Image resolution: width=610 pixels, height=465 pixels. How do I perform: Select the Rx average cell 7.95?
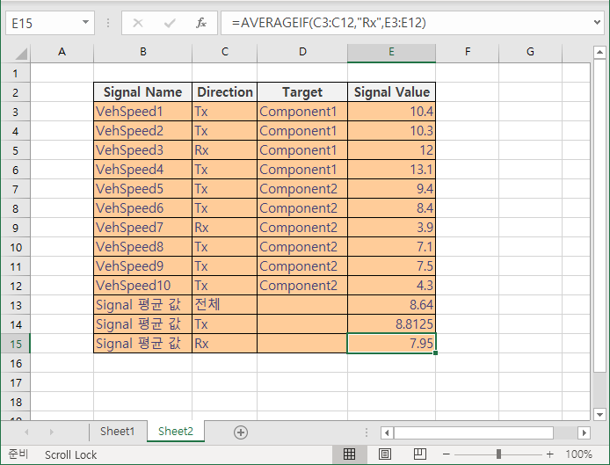pyautogui.click(x=391, y=344)
